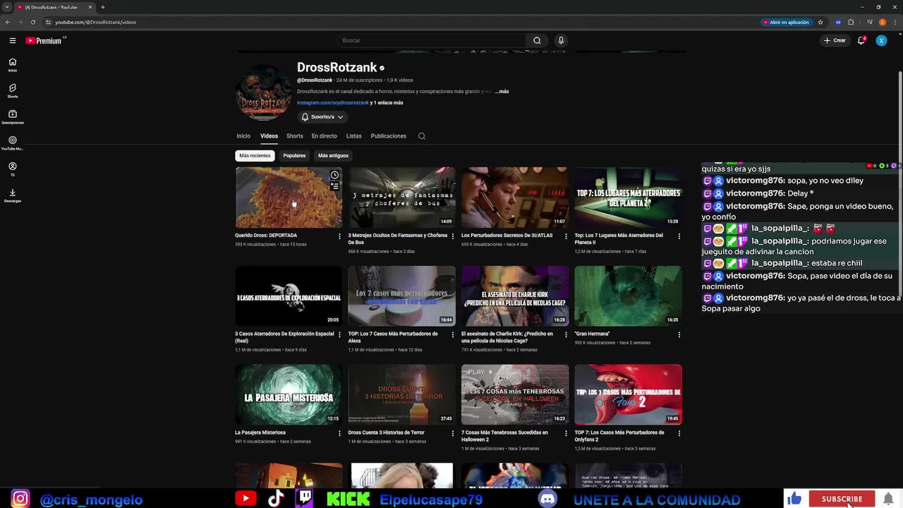Viewport: 903px width, 508px height.
Task: Open options menu for 3 Metrajes Ocultos video
Action: (x=453, y=236)
